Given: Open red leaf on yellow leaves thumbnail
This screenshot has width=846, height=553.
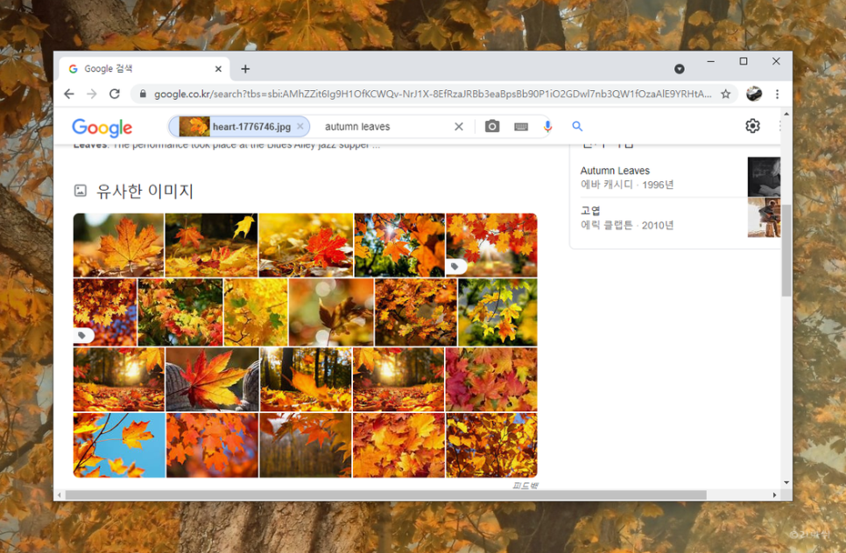Looking at the screenshot, I should click(x=306, y=245).
